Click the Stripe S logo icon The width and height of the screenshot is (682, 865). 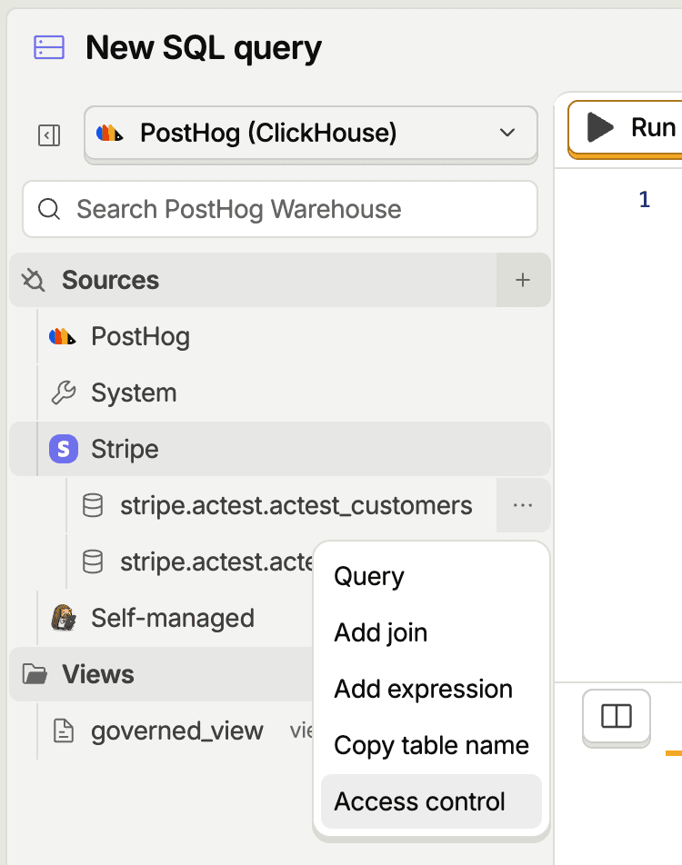tap(64, 449)
